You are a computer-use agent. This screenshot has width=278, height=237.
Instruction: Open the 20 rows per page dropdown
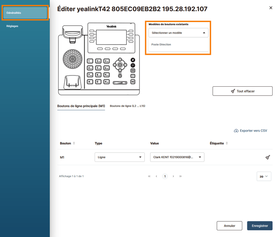(x=264, y=176)
